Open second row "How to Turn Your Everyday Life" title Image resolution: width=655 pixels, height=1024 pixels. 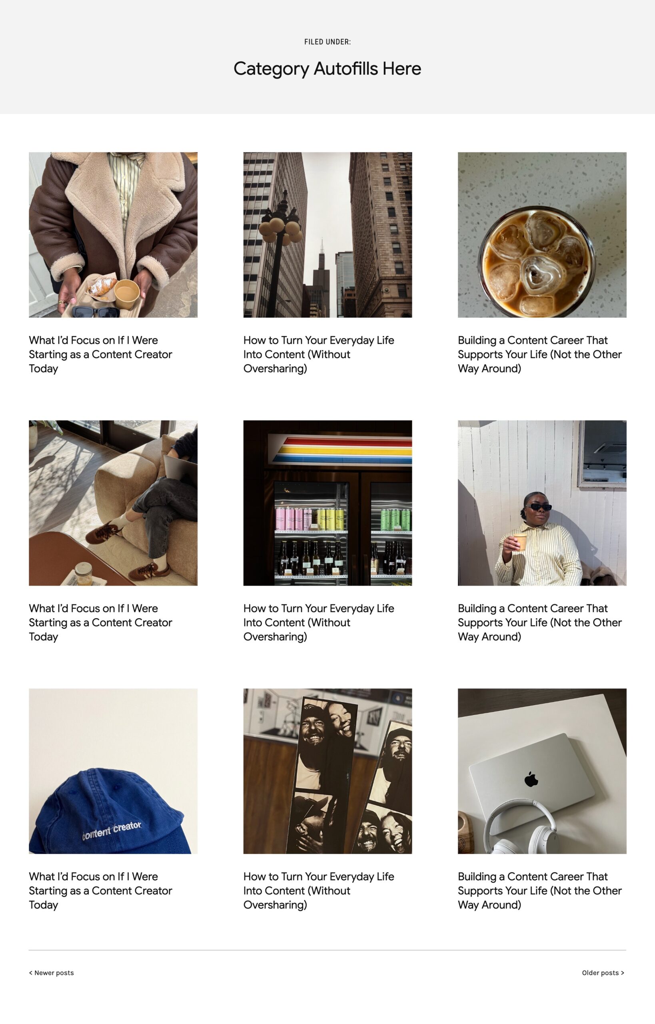point(319,622)
